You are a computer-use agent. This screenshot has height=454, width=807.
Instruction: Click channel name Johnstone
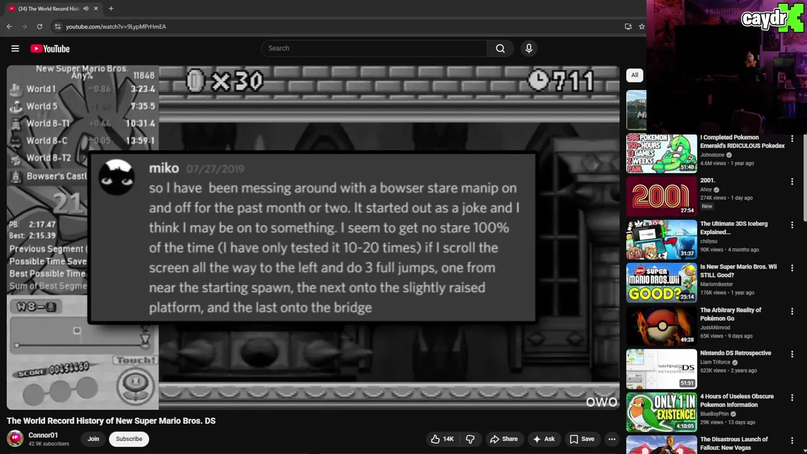point(712,155)
